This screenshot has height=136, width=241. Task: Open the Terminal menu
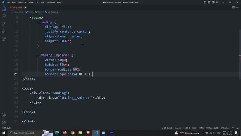(x=50, y=2)
